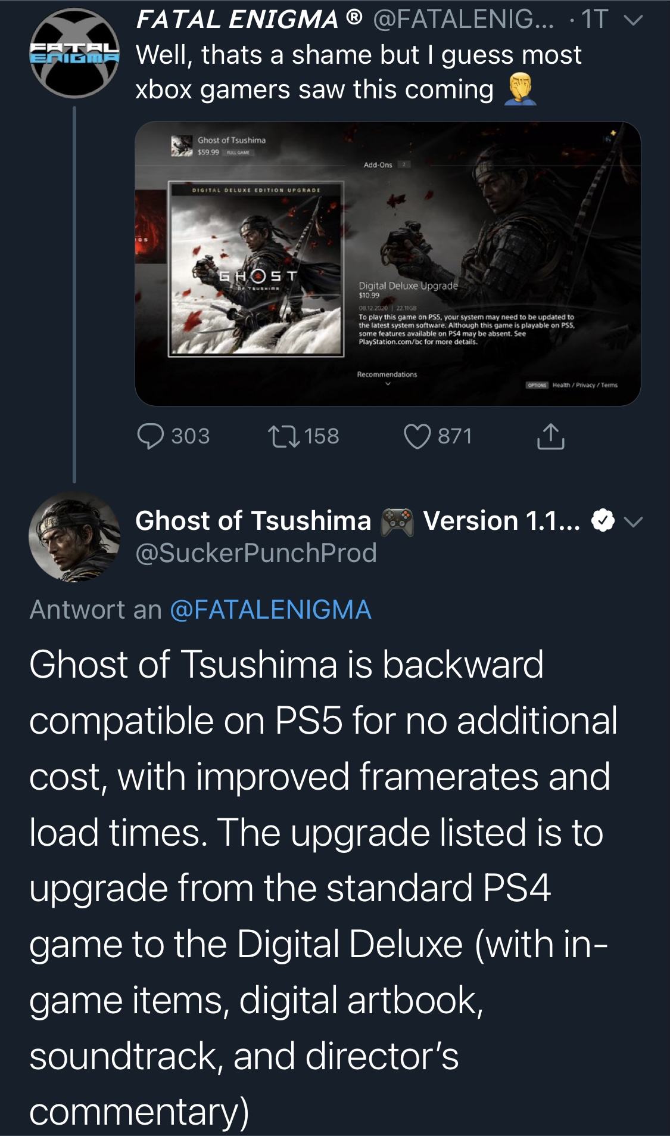Tap reply icon with 303 comments
The width and height of the screenshot is (670, 1136).
coord(150,436)
